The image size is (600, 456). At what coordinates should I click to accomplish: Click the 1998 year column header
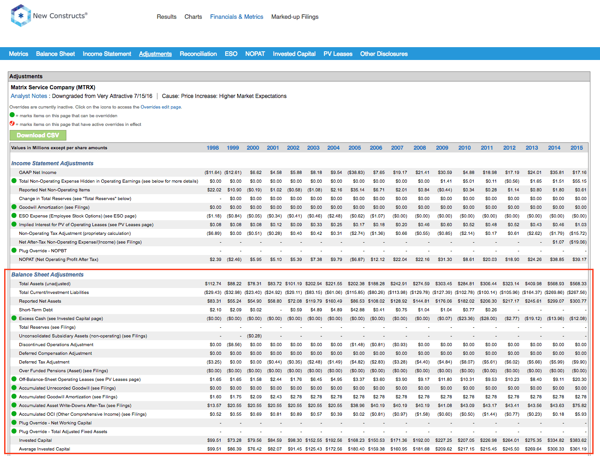(213, 148)
